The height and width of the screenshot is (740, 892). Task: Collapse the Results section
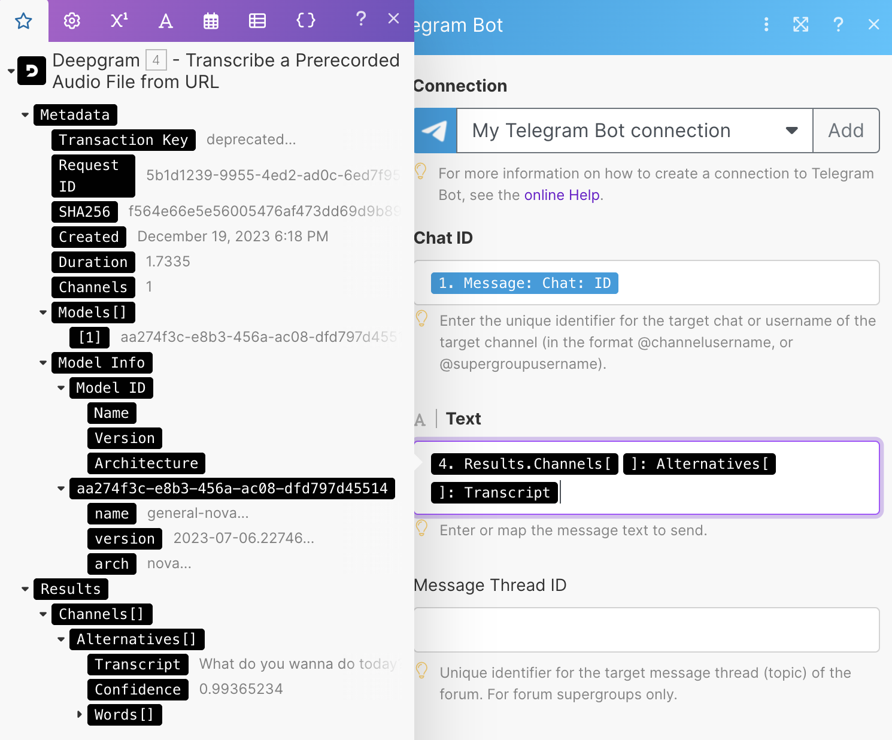(x=25, y=589)
